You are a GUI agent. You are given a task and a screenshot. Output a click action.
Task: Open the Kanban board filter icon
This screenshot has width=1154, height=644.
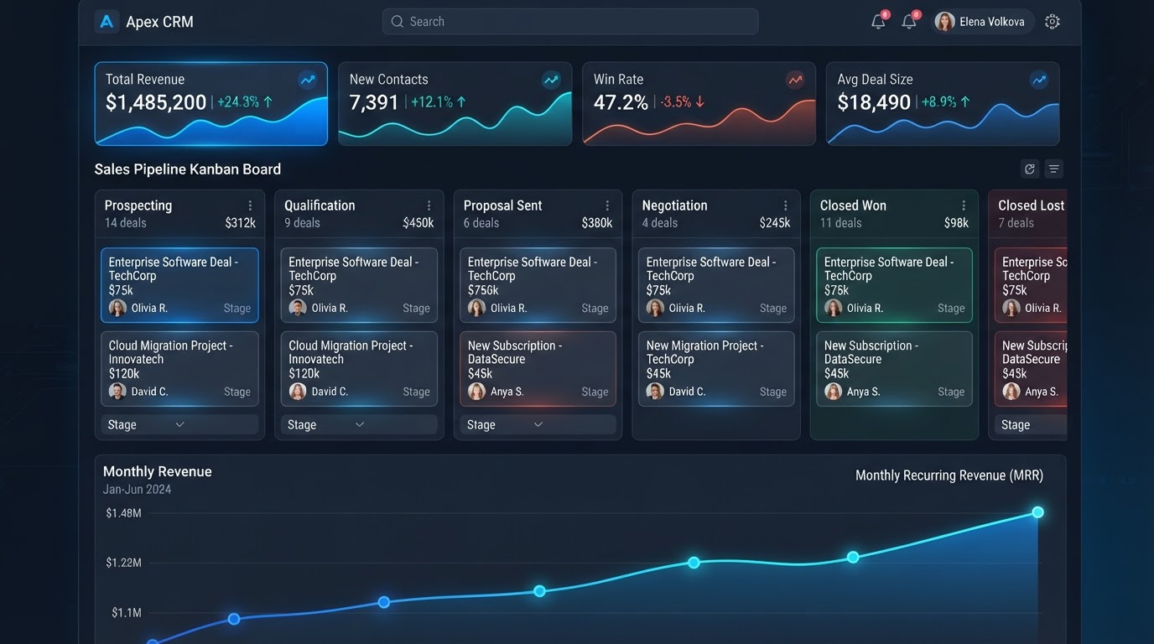1054,169
